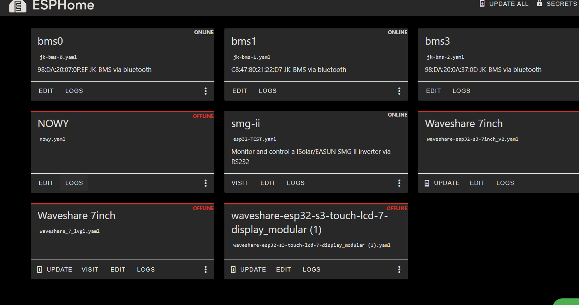This screenshot has height=305, width=579.
Task: Select jk-bms-0.yaml filename text
Action: click(x=58, y=57)
